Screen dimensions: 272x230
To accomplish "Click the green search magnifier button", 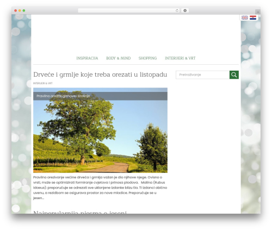I will [x=234, y=74].
